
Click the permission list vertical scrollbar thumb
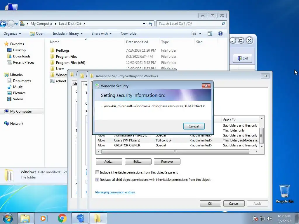pyautogui.click(x=262, y=136)
